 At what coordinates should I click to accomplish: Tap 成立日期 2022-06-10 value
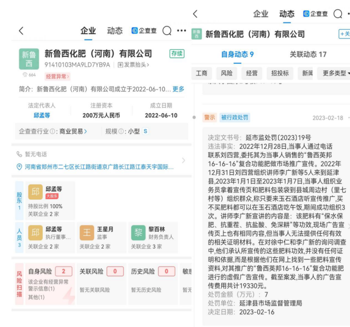tap(161, 115)
